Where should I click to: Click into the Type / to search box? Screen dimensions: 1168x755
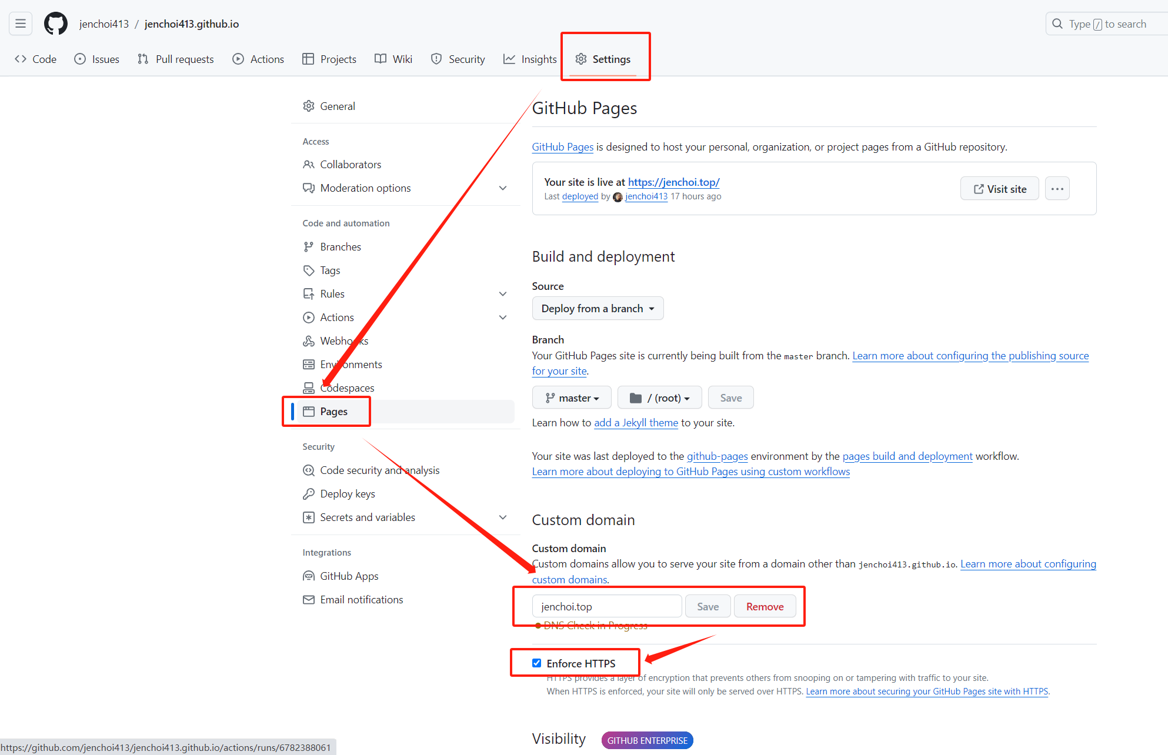[1107, 24]
